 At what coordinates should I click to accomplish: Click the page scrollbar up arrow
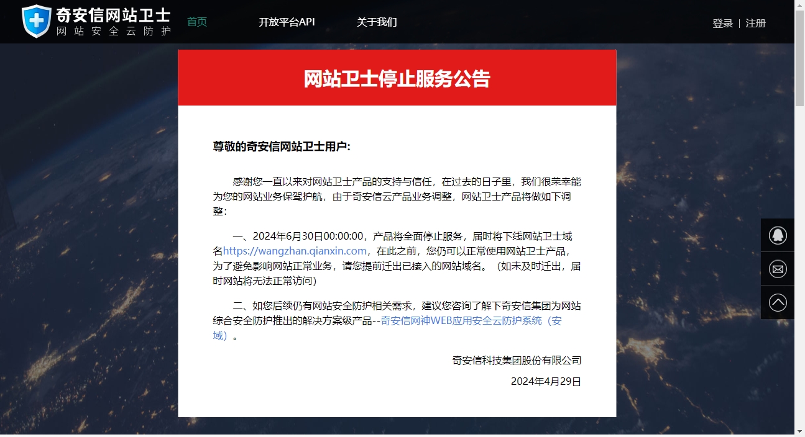click(799, 5)
